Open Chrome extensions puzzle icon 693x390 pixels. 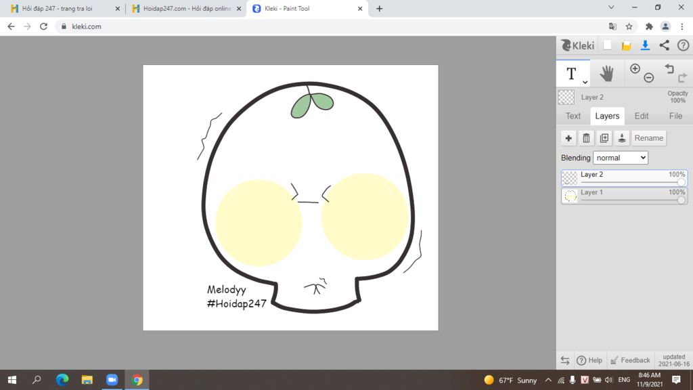(649, 26)
